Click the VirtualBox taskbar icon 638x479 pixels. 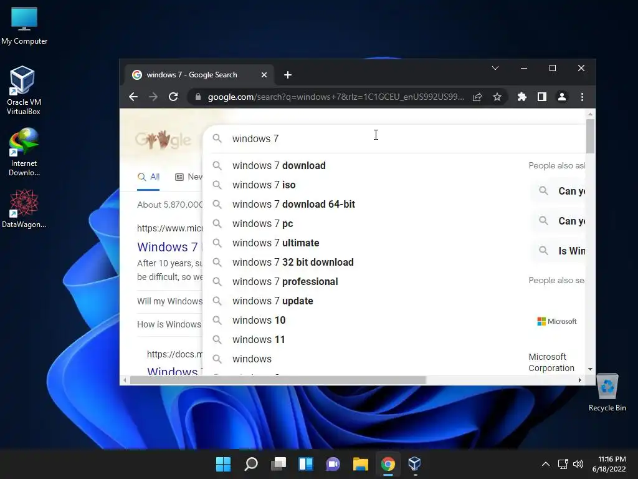click(414, 464)
